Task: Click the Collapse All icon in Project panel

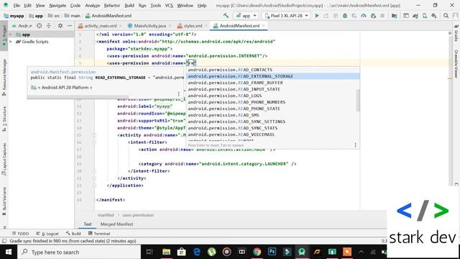Action: [x=49, y=26]
